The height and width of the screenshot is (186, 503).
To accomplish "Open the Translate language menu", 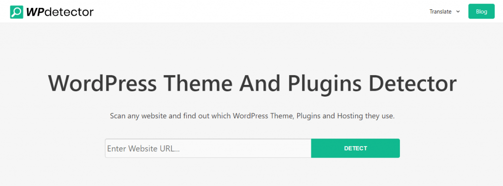I will click(445, 12).
